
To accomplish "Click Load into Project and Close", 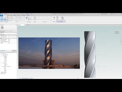I will [63, 19].
